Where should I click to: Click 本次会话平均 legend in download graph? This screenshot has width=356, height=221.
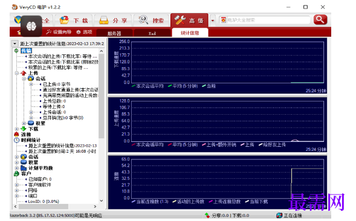point(147,86)
